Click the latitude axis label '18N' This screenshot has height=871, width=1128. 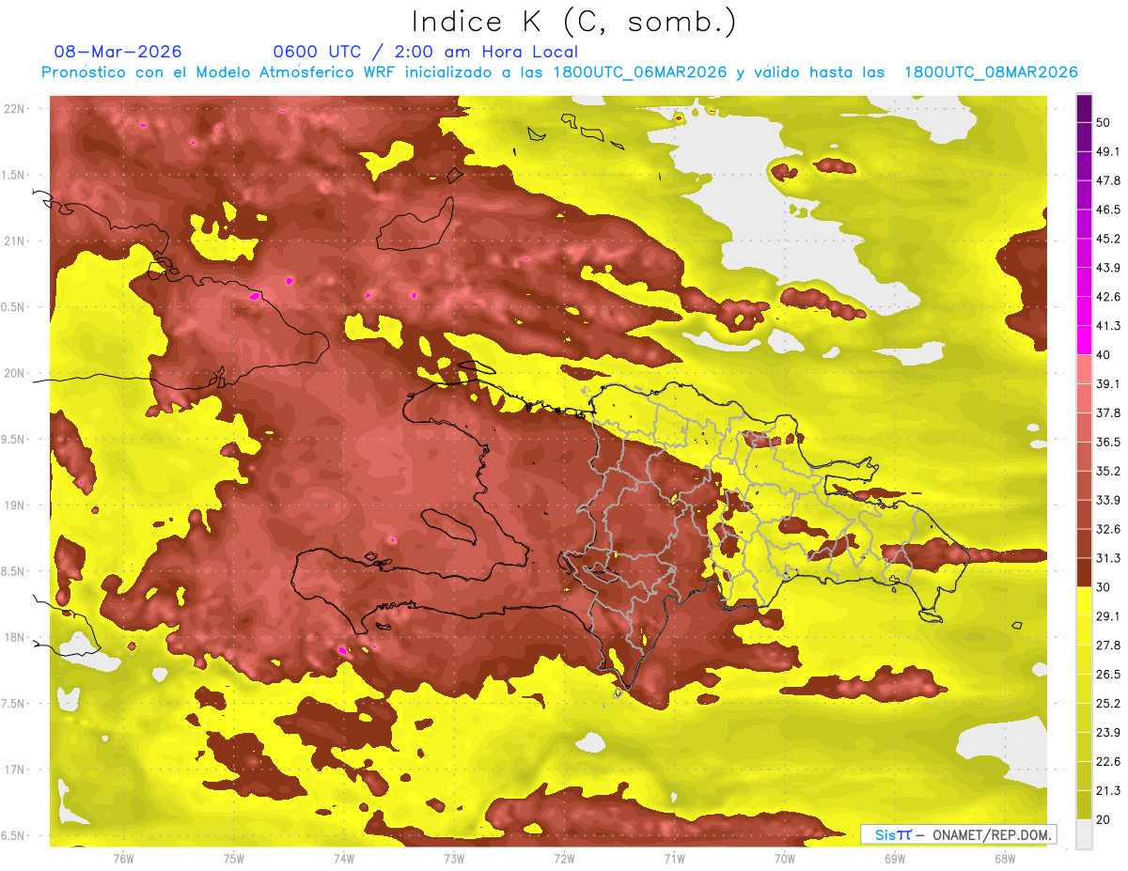[15, 638]
